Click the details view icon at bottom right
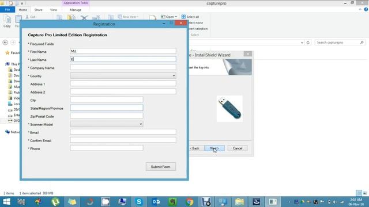Screen dimensions: 369x207 [x=359, y=193]
